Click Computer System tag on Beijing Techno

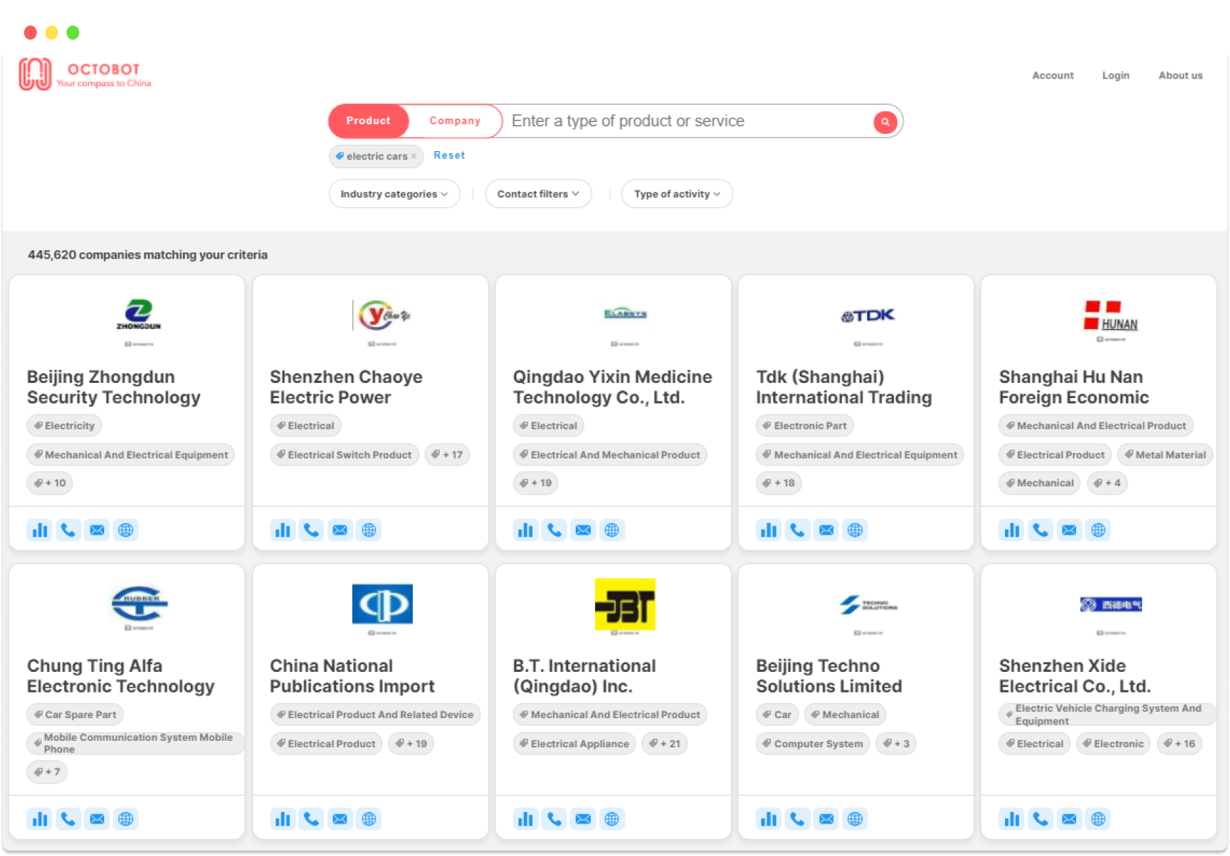(813, 744)
